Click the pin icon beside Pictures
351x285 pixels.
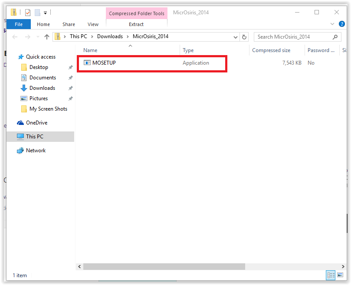click(x=71, y=98)
